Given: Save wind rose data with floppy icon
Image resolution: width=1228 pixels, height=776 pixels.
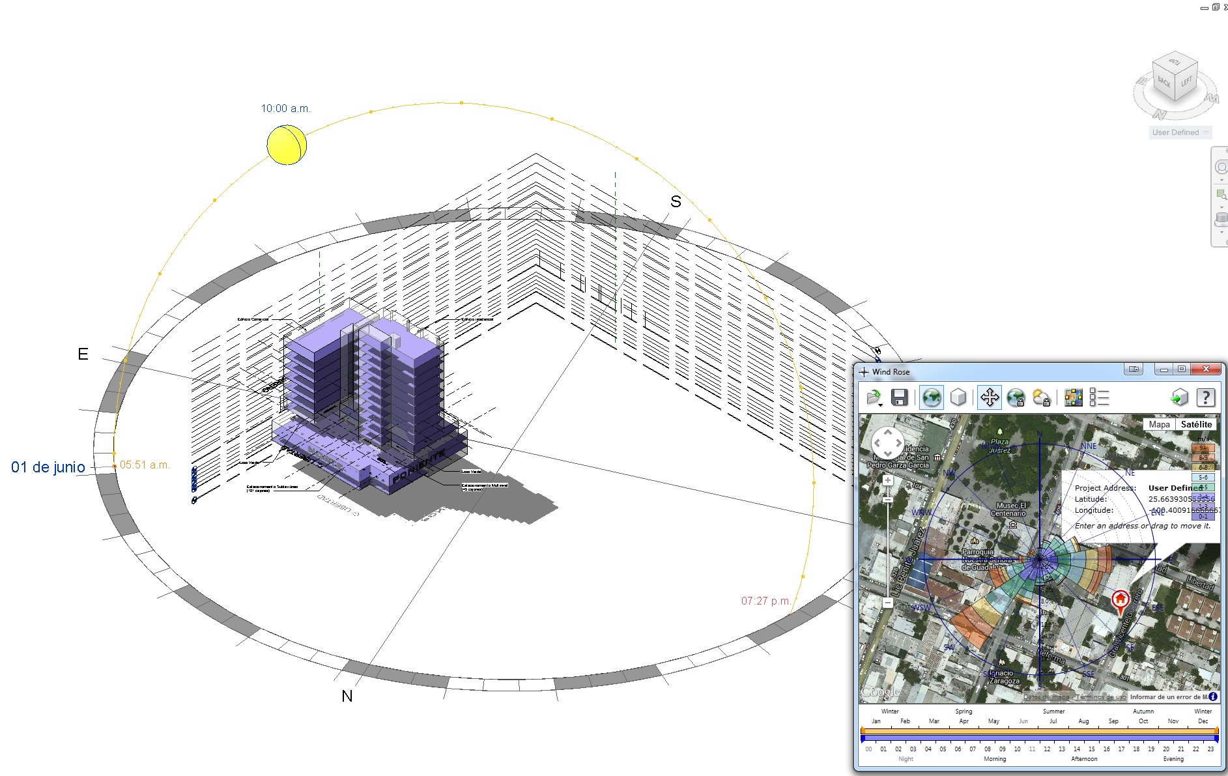Looking at the screenshot, I should click(x=900, y=397).
